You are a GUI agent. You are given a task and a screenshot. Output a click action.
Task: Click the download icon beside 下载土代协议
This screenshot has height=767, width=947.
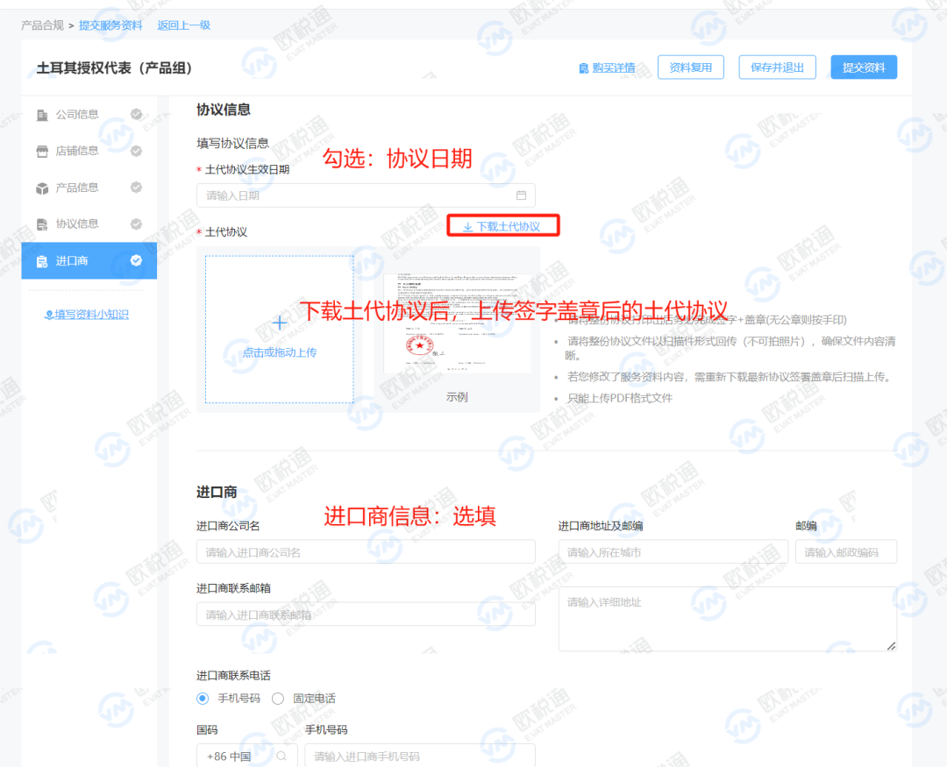click(x=466, y=225)
